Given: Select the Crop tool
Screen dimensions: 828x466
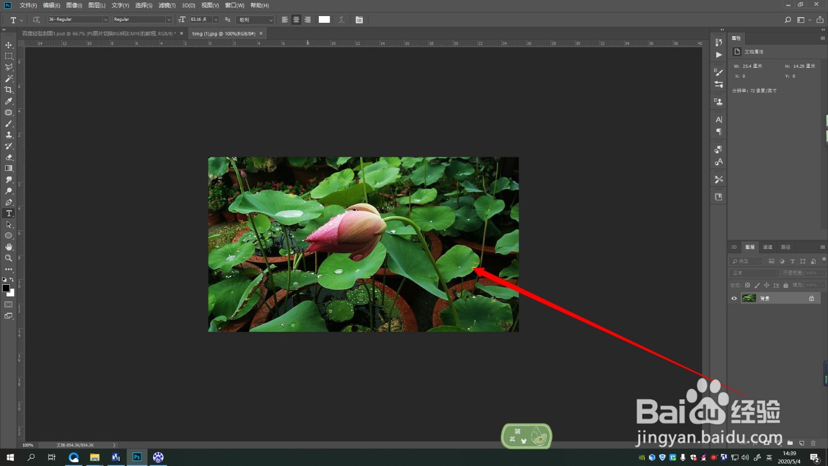Looking at the screenshot, I should click(x=9, y=90).
